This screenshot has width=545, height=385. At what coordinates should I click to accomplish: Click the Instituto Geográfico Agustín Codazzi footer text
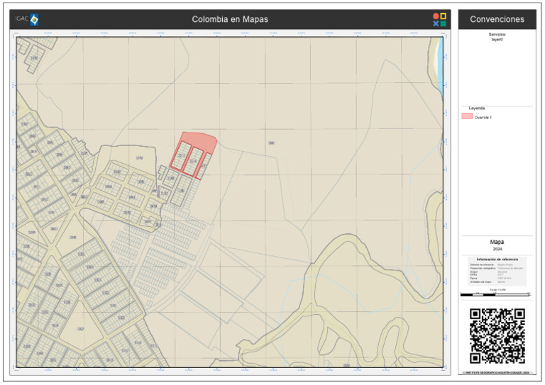coord(497,372)
